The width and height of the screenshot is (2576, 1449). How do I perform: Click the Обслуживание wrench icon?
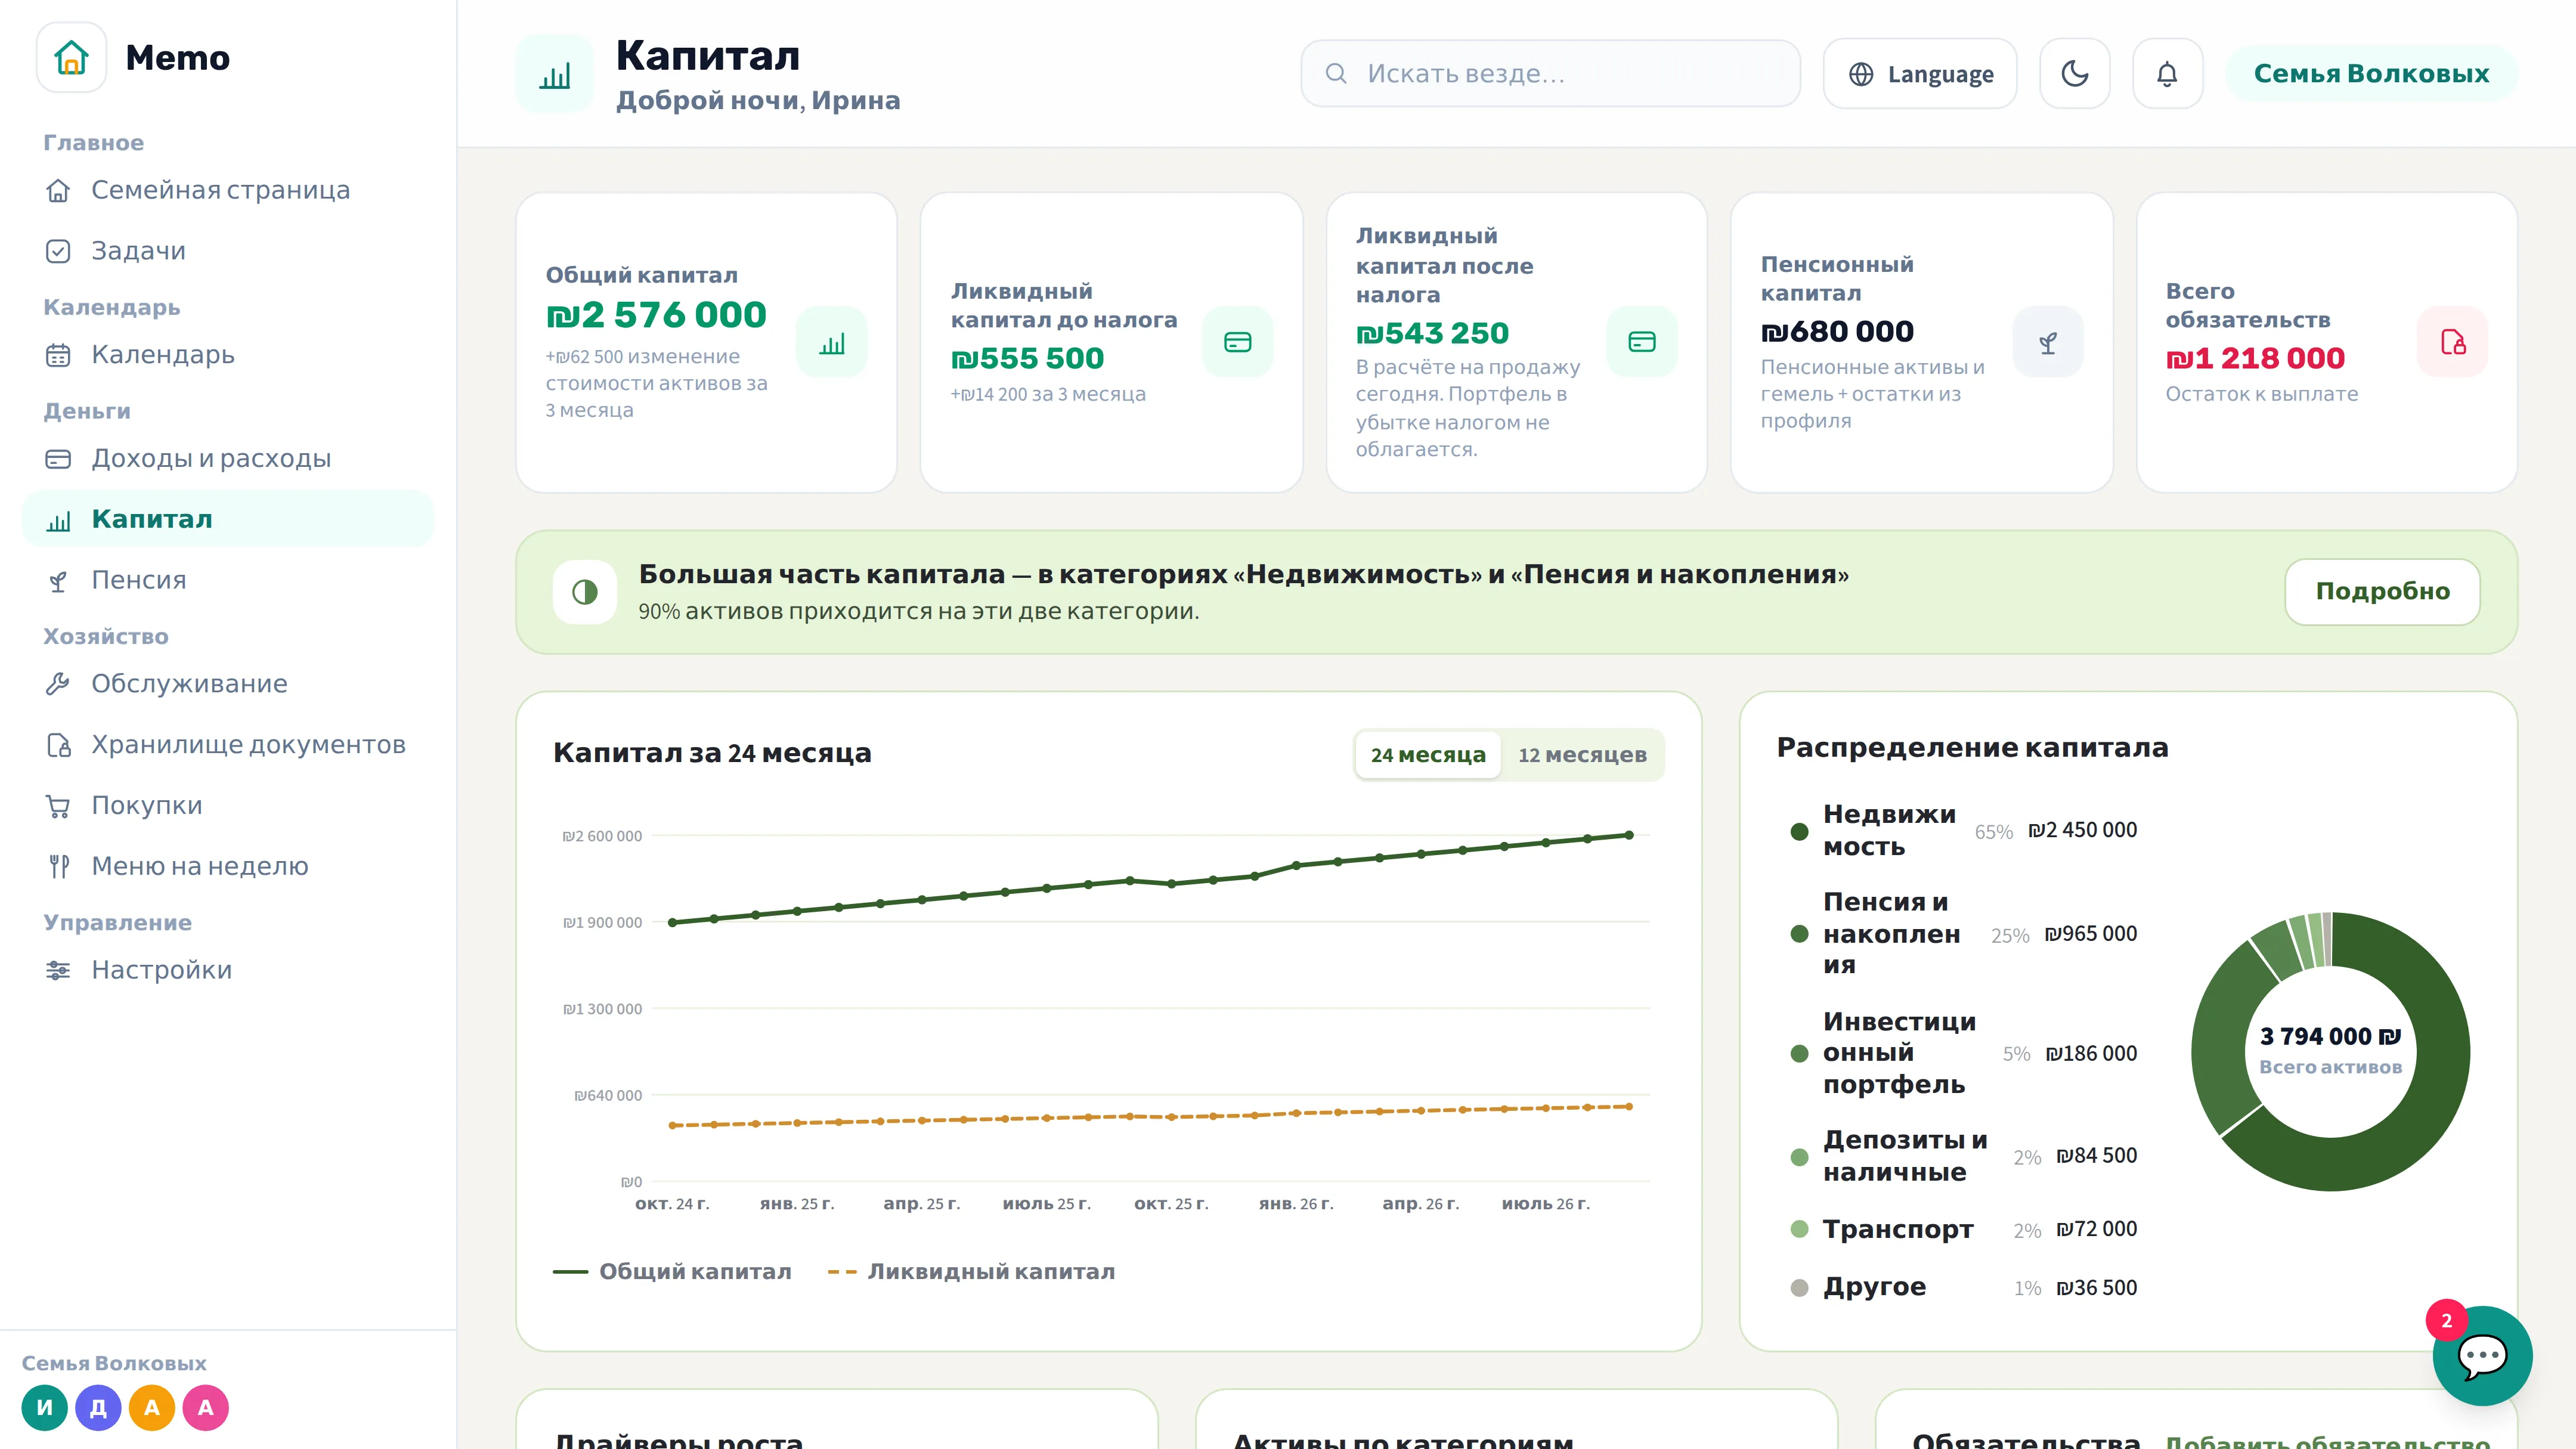(x=58, y=684)
